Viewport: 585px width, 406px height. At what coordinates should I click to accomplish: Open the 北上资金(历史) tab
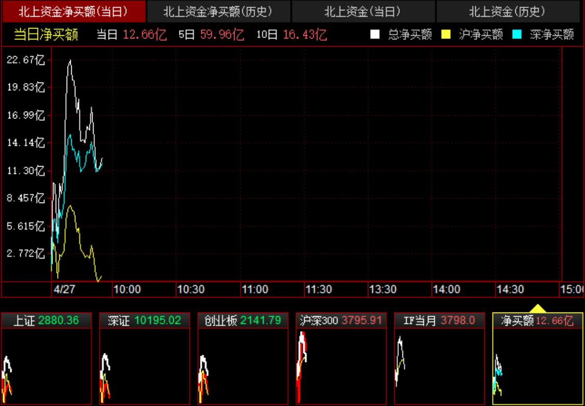coord(507,11)
